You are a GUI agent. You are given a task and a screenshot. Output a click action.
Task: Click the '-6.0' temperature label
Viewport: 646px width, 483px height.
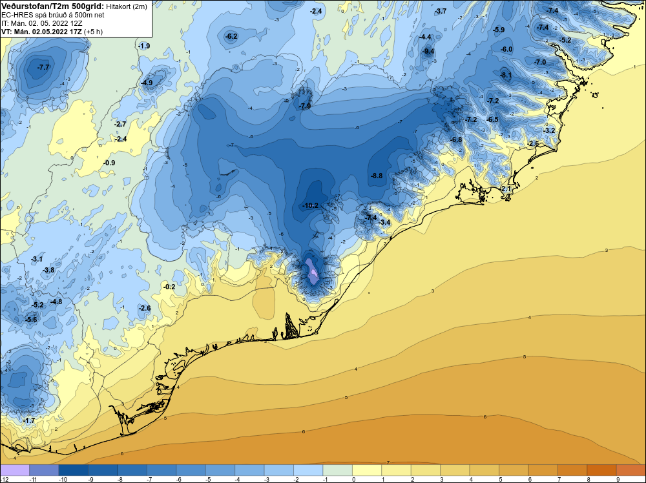coord(506,49)
